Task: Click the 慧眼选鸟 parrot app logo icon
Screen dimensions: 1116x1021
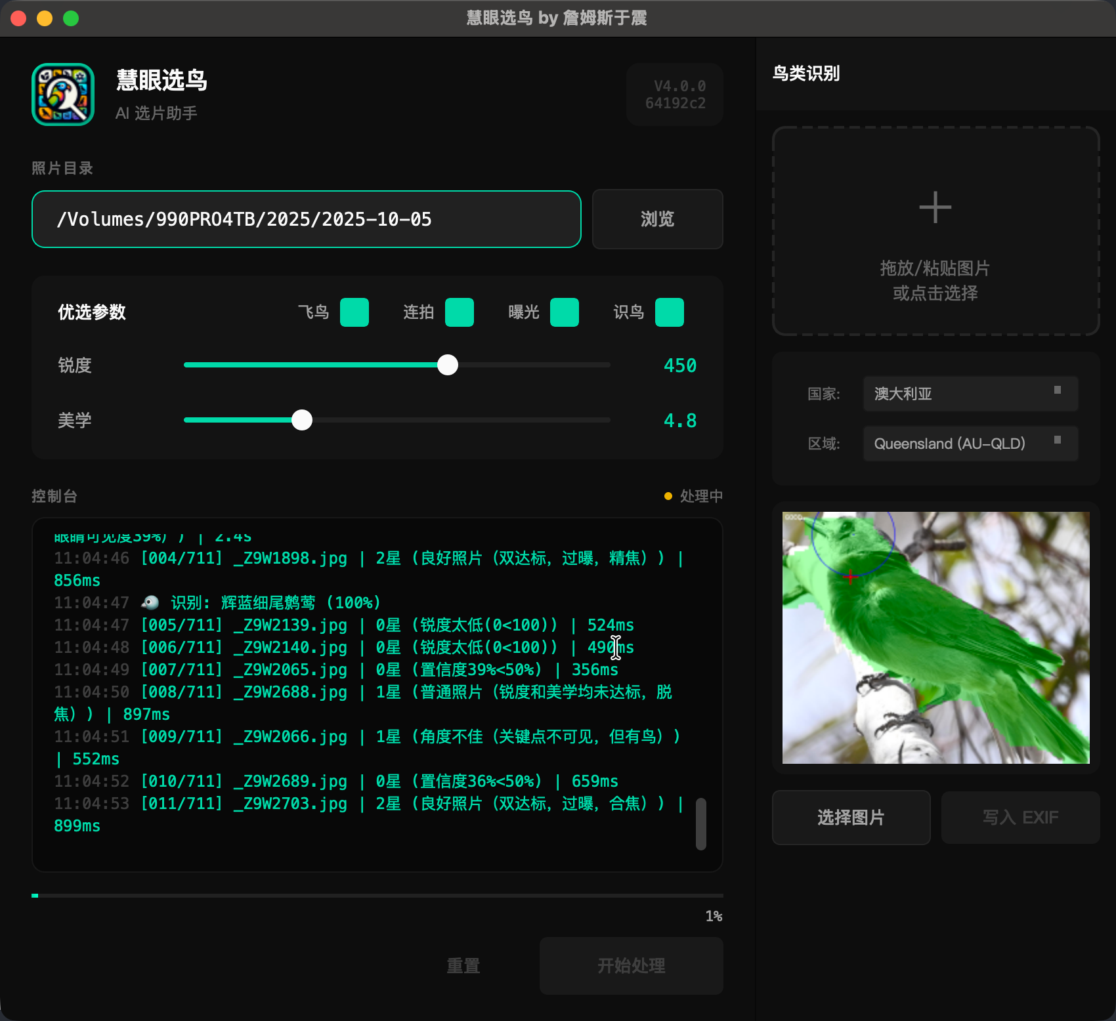Action: click(62, 94)
